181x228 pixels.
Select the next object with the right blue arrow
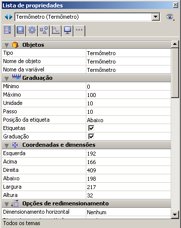pyautogui.click(x=11, y=17)
